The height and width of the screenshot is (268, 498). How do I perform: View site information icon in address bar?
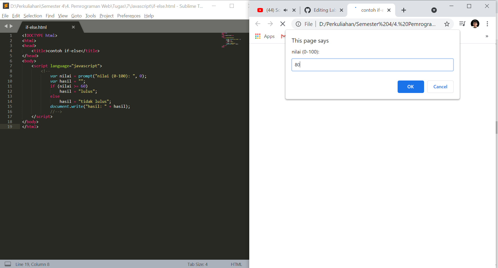pos(298,24)
